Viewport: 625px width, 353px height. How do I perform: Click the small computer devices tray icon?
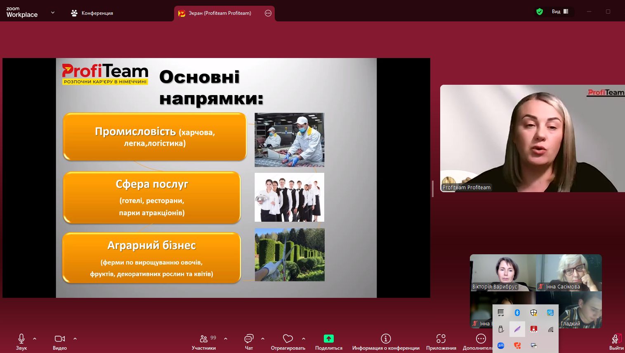534,346
